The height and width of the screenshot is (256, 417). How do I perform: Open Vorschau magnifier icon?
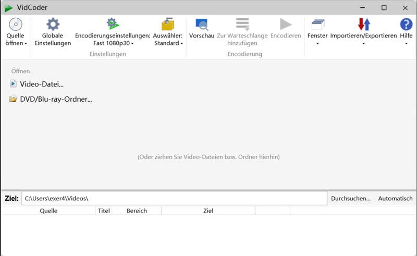coord(202,25)
